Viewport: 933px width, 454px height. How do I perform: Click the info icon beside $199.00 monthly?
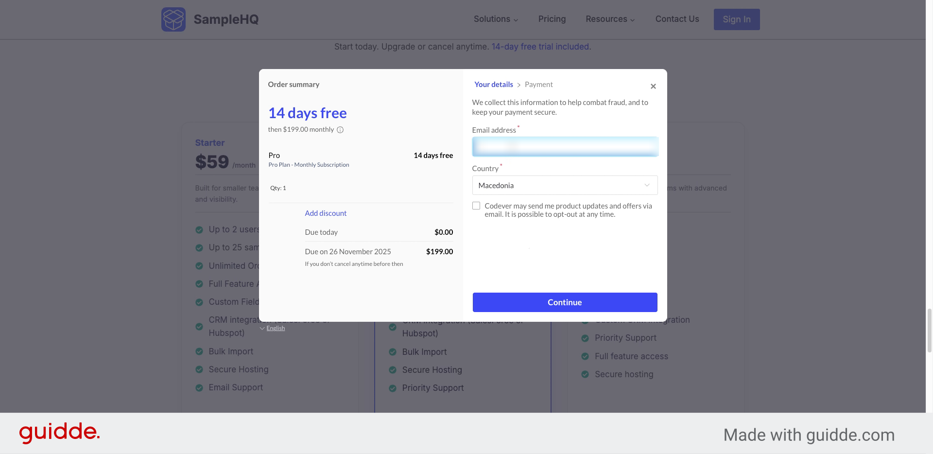[340, 130]
